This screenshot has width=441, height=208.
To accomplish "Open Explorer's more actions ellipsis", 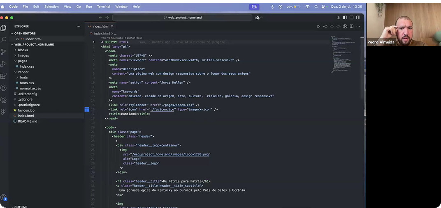I will click(x=79, y=26).
